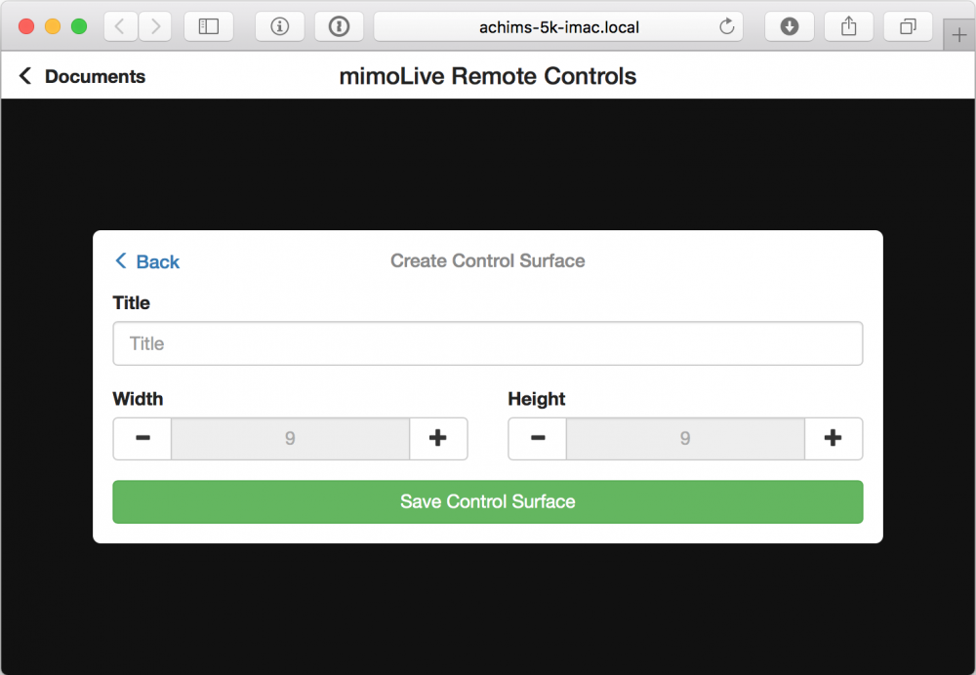
Task: Click the mimoLive Remote Controls heading
Action: [487, 76]
